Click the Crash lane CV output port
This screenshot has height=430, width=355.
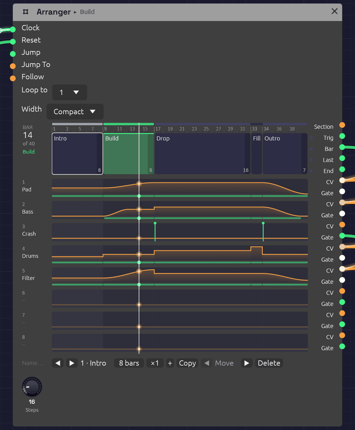tap(342, 225)
